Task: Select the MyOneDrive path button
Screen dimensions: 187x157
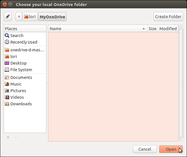Action: [x=52, y=17]
